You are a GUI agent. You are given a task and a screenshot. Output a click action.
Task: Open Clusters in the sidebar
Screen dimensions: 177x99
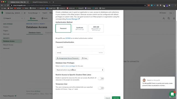[x=6, y=27]
